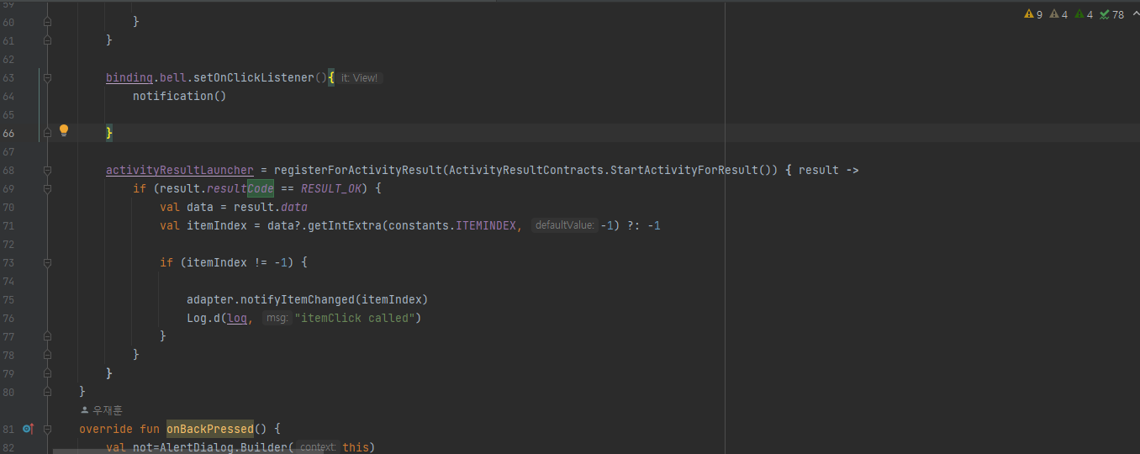Fold closing brace marker at line 66
Screen dimensions: 1140x454
click(x=47, y=133)
